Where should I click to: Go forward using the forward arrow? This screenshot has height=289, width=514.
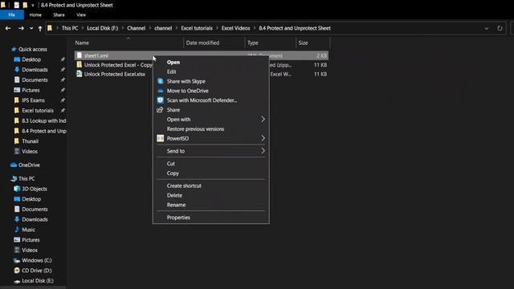(x=21, y=29)
